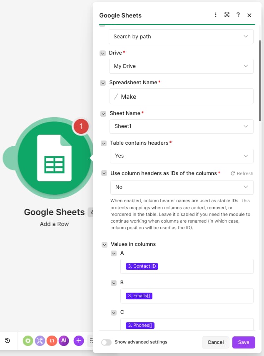Click the purple Save button
264x356 pixels.
point(244,342)
